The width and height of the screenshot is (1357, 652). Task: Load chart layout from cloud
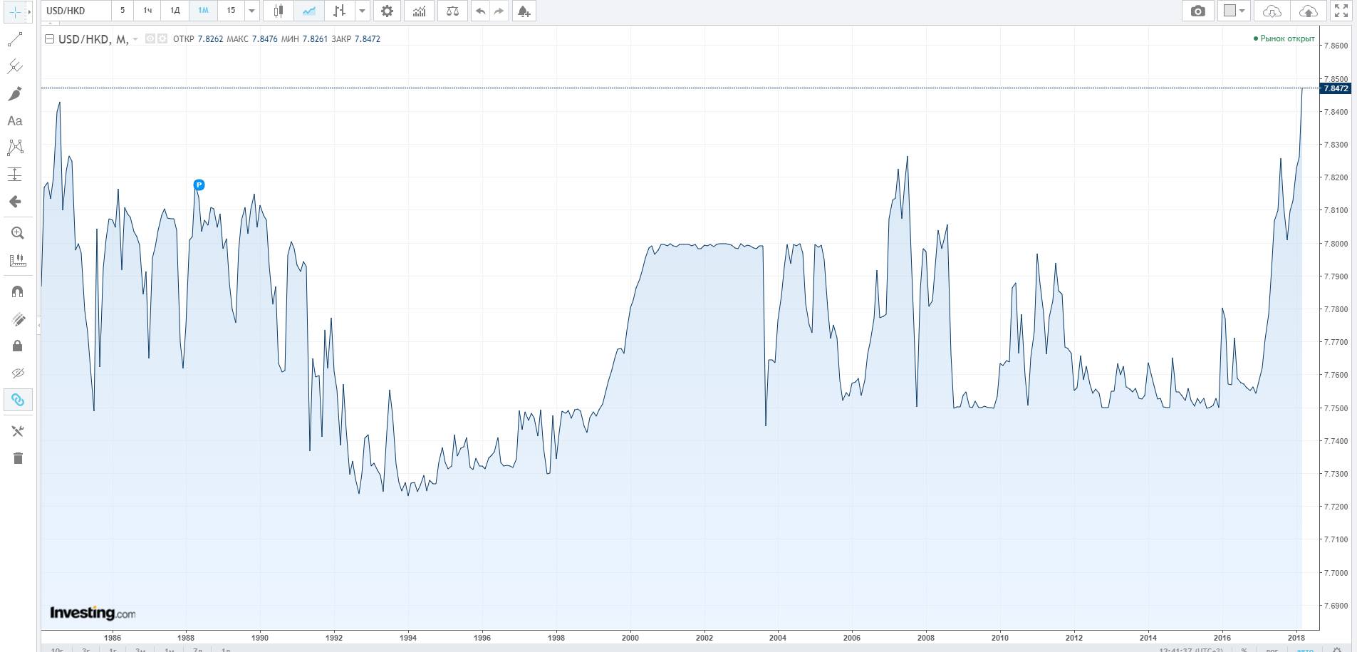(x=1272, y=11)
